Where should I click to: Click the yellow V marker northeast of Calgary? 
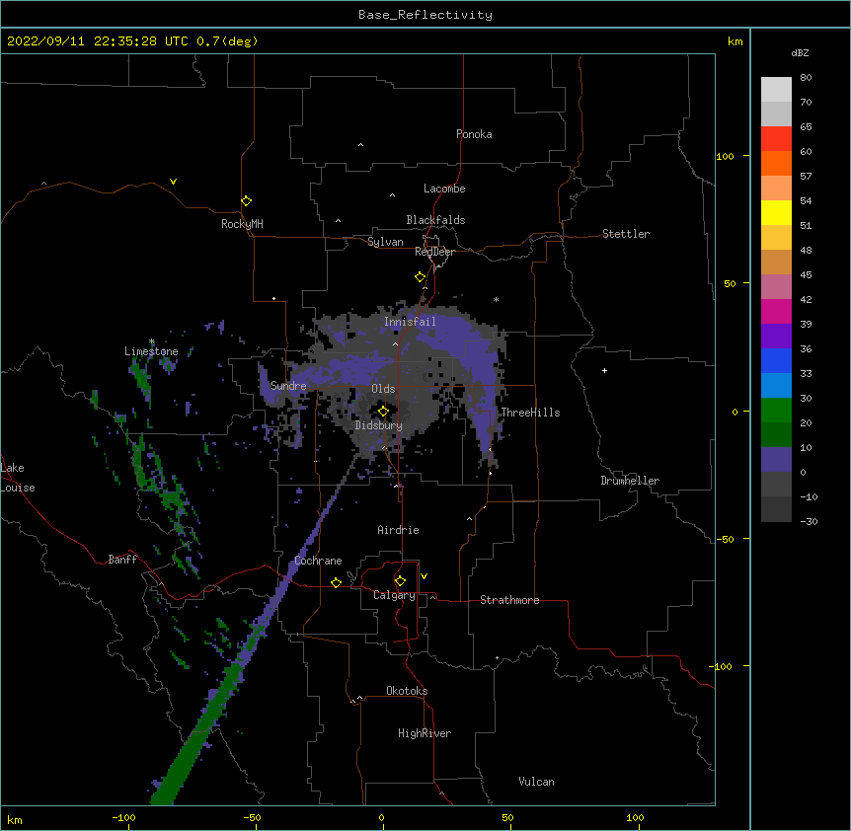424,576
